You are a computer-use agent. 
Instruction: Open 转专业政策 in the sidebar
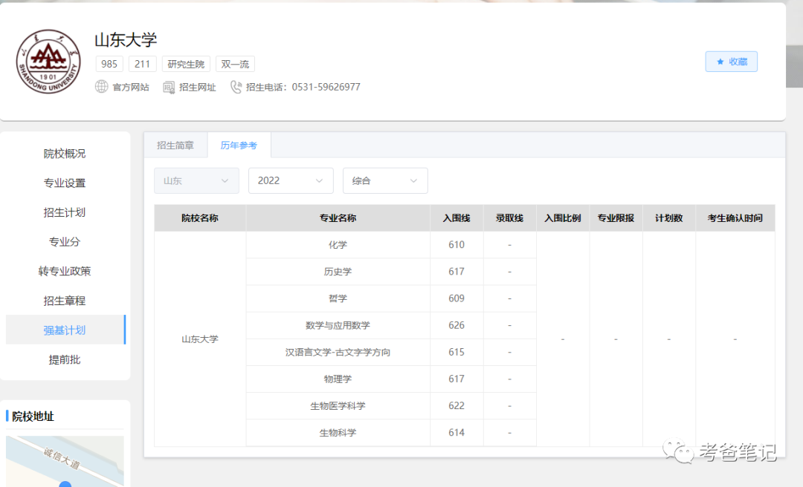pyautogui.click(x=65, y=271)
